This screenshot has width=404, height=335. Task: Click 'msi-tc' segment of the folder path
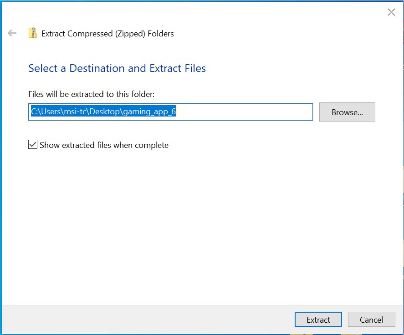(75, 112)
